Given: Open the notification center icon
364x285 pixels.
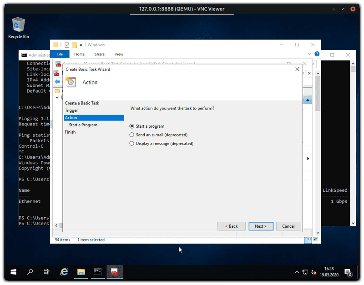Looking at the screenshot, I should pos(348,272).
